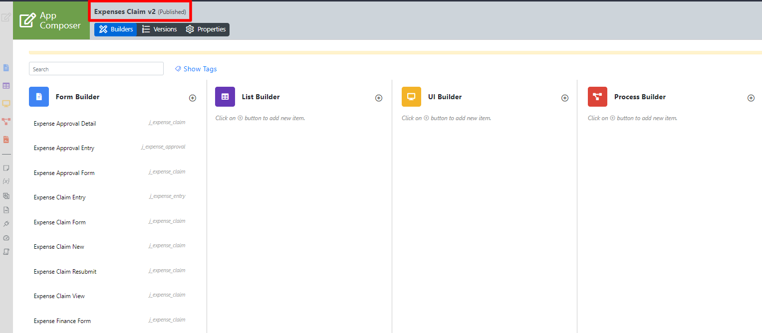Click the Form Builder blue document icon
The height and width of the screenshot is (333, 762).
tap(39, 97)
